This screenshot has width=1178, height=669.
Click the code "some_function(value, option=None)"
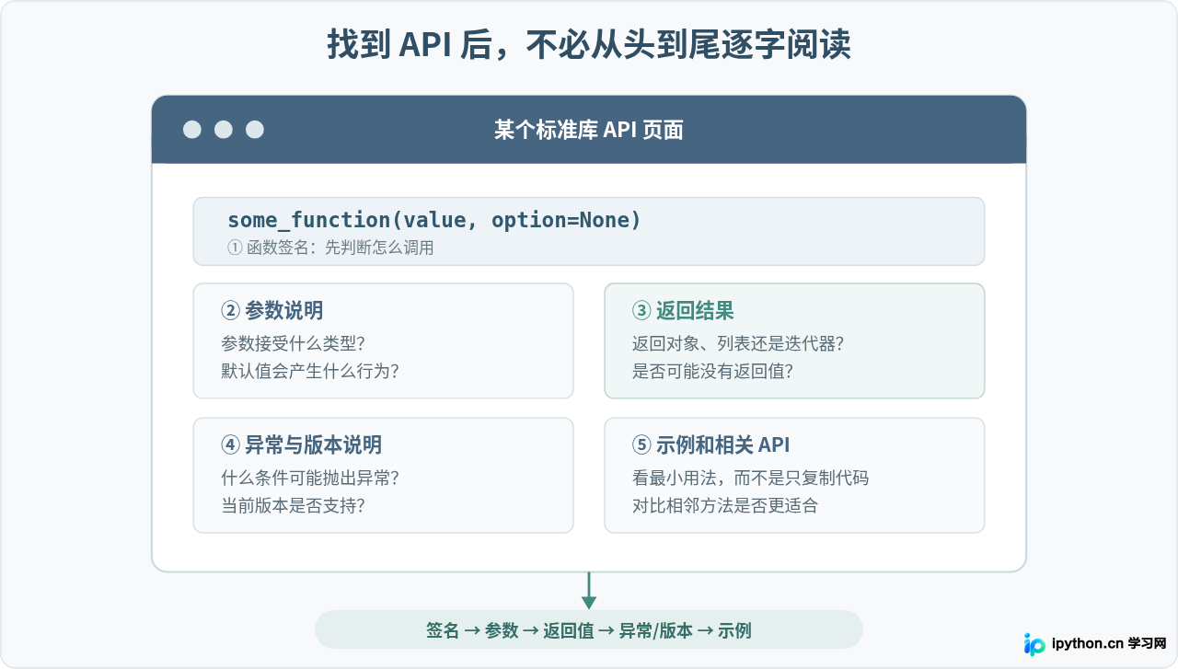coord(434,220)
